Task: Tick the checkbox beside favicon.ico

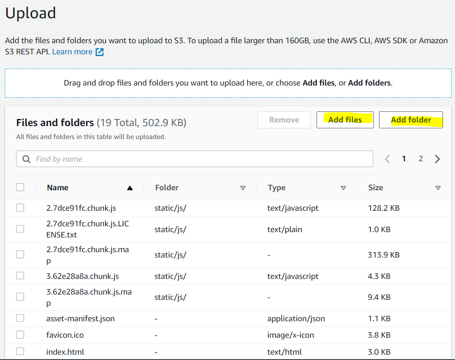Action: coord(20,335)
